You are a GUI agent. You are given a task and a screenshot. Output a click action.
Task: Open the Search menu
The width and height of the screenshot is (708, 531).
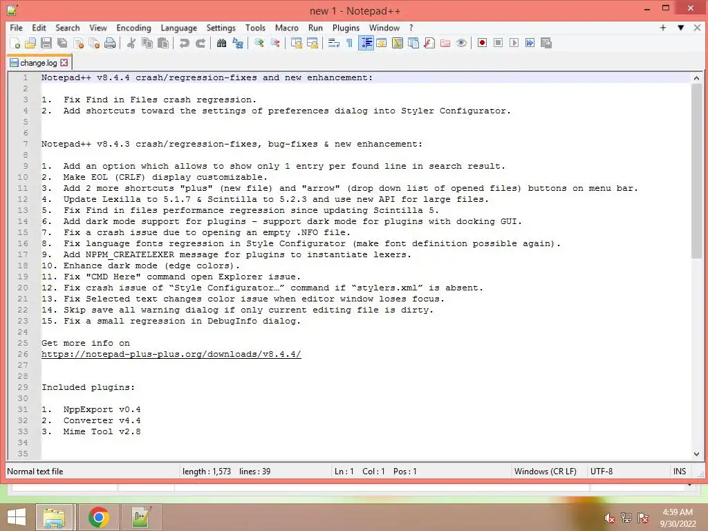pos(67,28)
